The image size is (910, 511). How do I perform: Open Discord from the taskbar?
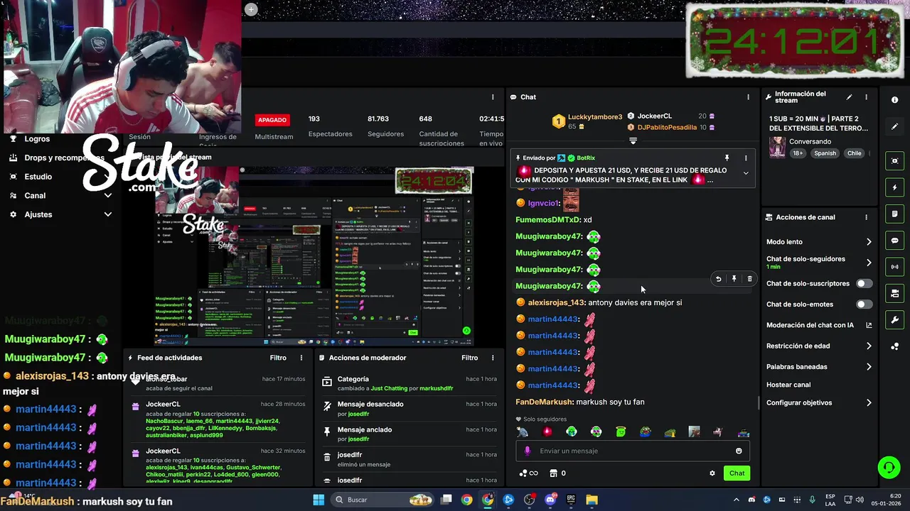pos(550,500)
